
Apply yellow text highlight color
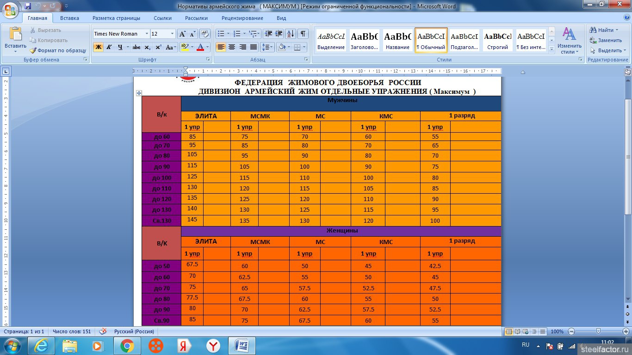point(185,47)
